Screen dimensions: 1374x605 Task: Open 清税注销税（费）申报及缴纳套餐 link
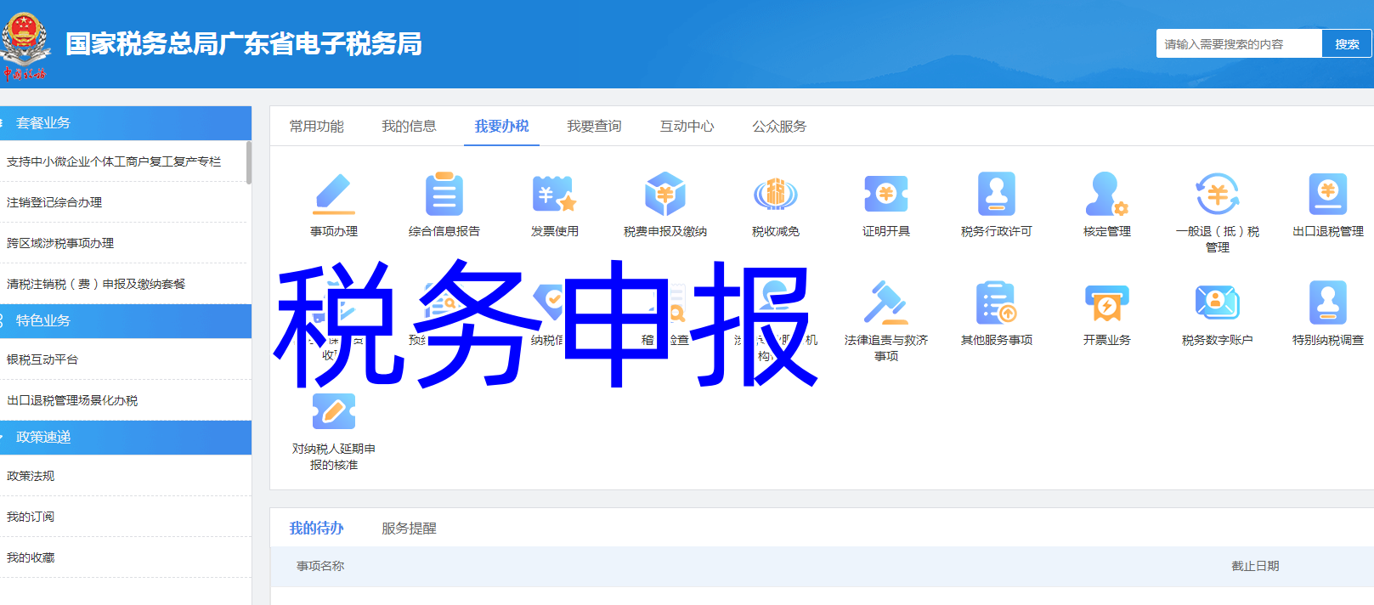(96, 284)
